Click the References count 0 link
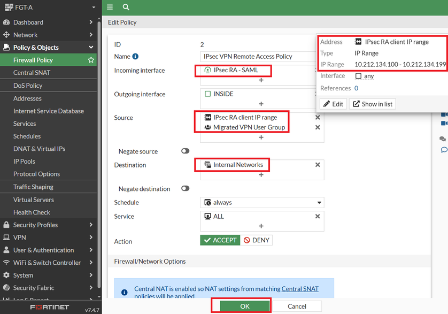The width and height of the screenshot is (448, 314). [356, 88]
